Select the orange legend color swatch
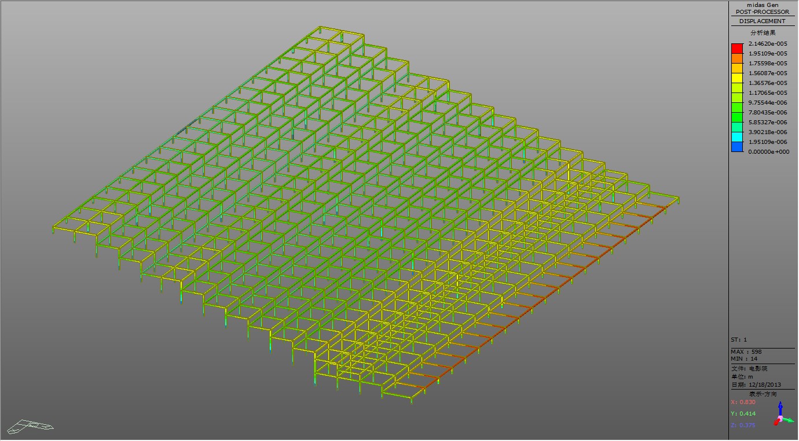Image resolution: width=799 pixels, height=441 pixels. [737, 58]
